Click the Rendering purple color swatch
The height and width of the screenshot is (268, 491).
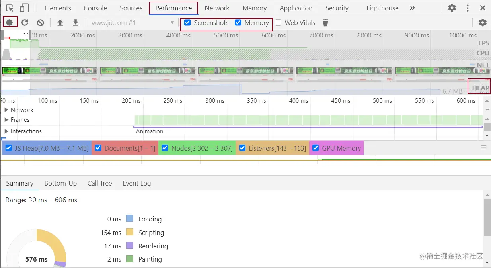point(130,246)
